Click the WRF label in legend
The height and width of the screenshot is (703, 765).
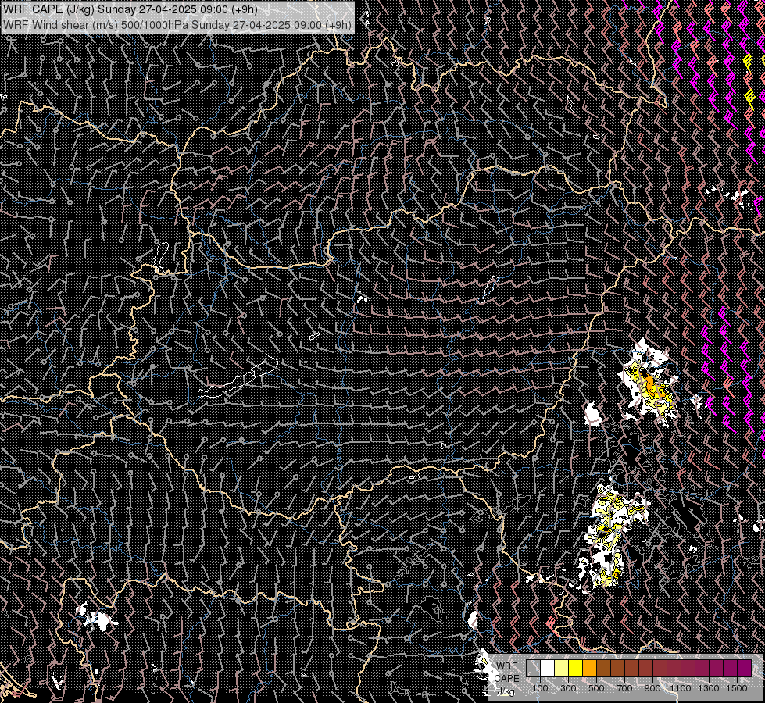pos(507,666)
